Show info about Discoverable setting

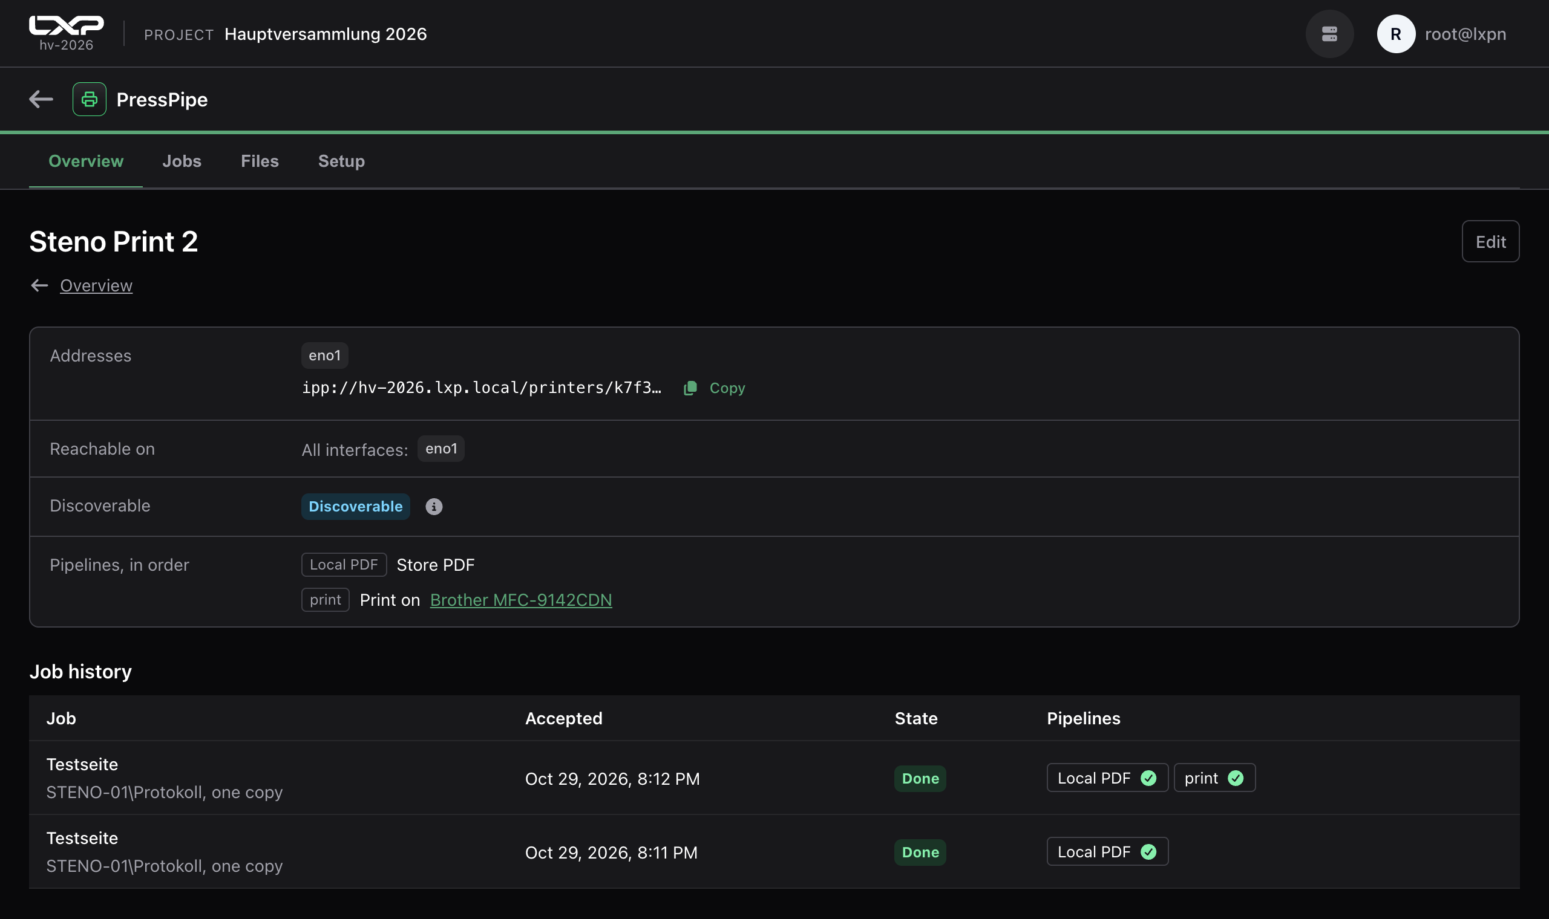434,507
